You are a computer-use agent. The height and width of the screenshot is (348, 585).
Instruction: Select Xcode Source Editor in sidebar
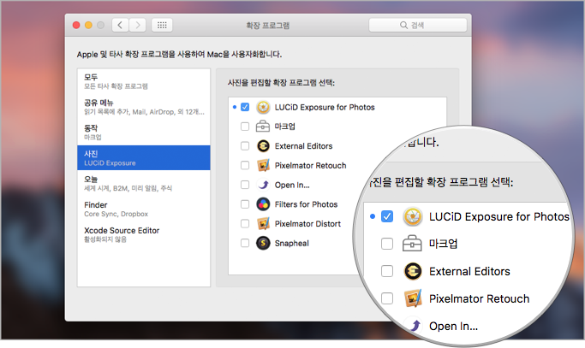point(144,234)
